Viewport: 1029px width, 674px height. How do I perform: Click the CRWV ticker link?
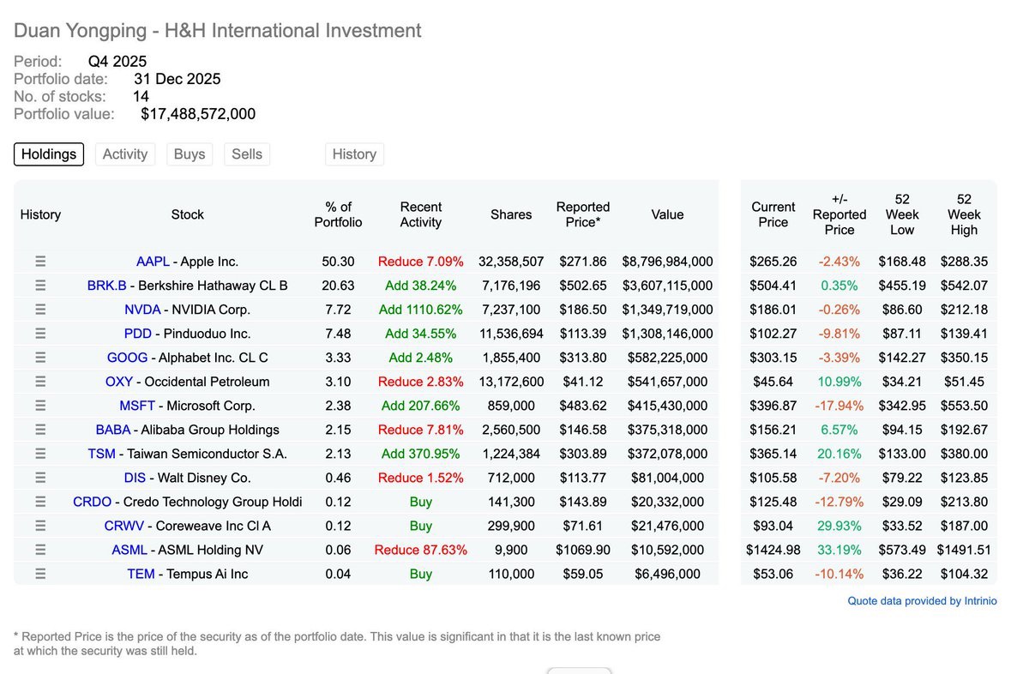[124, 526]
